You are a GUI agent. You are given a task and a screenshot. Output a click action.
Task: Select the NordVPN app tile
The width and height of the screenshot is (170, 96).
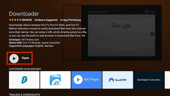click(x=118, y=80)
